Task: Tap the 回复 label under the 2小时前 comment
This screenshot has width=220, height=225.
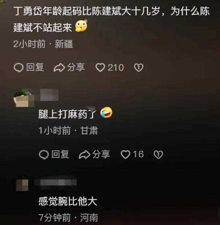Action: [x=35, y=67]
